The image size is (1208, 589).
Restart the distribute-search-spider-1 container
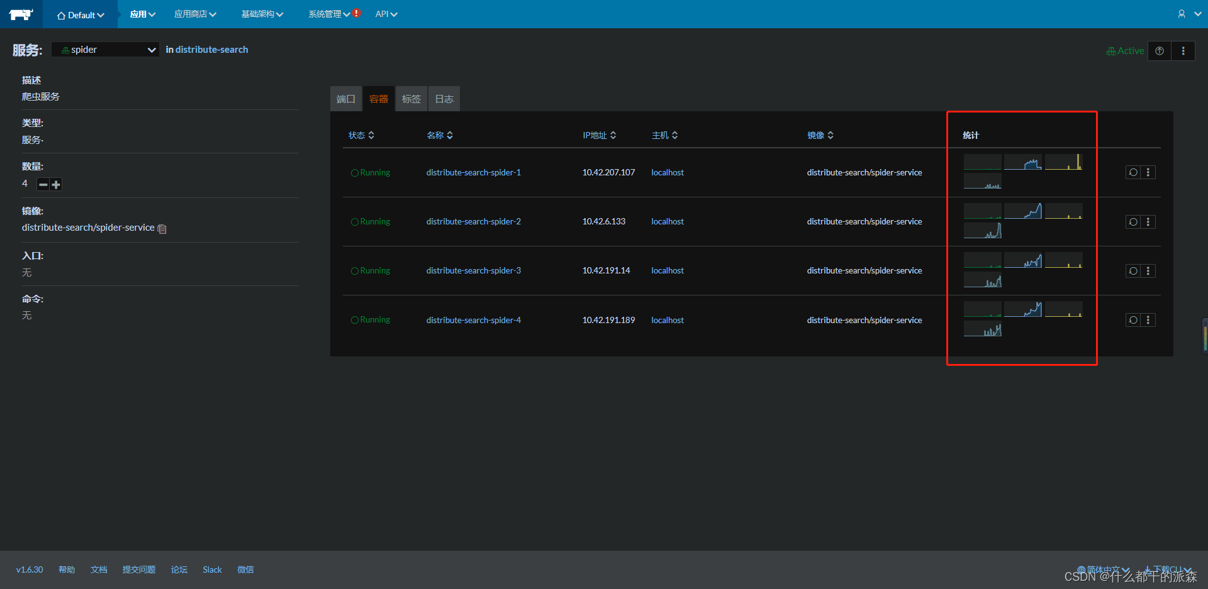click(1133, 172)
